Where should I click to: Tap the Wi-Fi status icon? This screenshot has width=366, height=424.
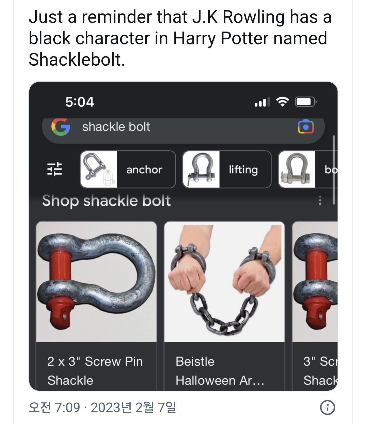282,102
